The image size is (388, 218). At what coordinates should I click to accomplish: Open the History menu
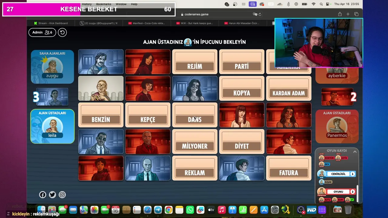(87, 4)
